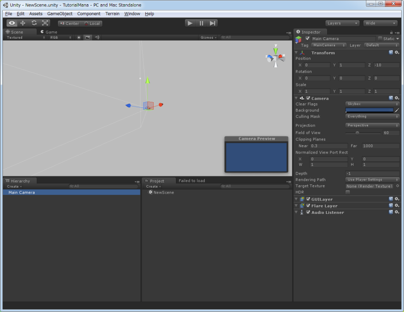
Task: Toggle the Camera component enabled checkbox
Action: (x=308, y=98)
